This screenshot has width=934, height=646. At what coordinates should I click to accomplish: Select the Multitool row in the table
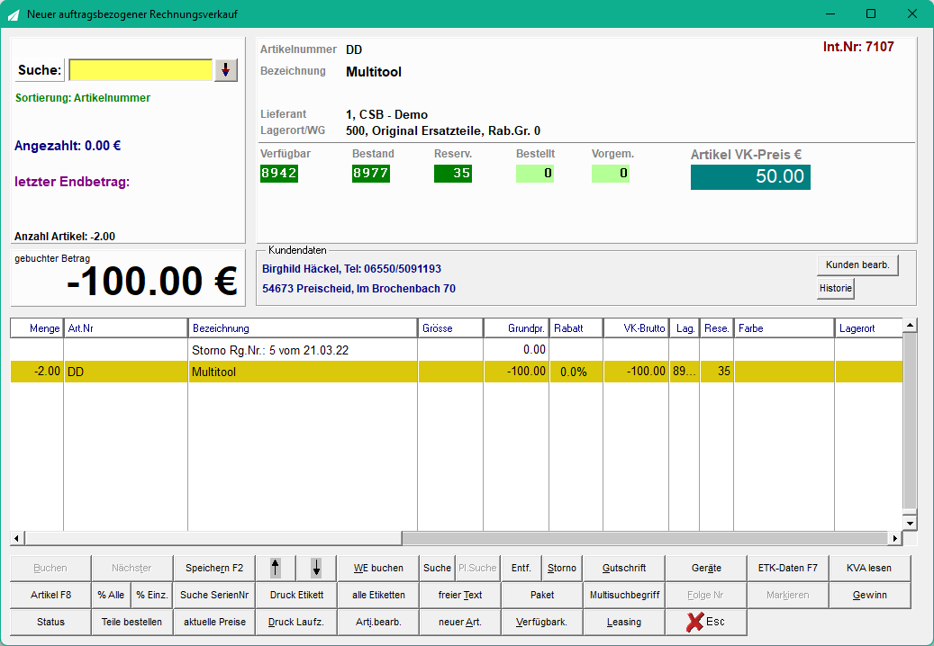pos(457,372)
